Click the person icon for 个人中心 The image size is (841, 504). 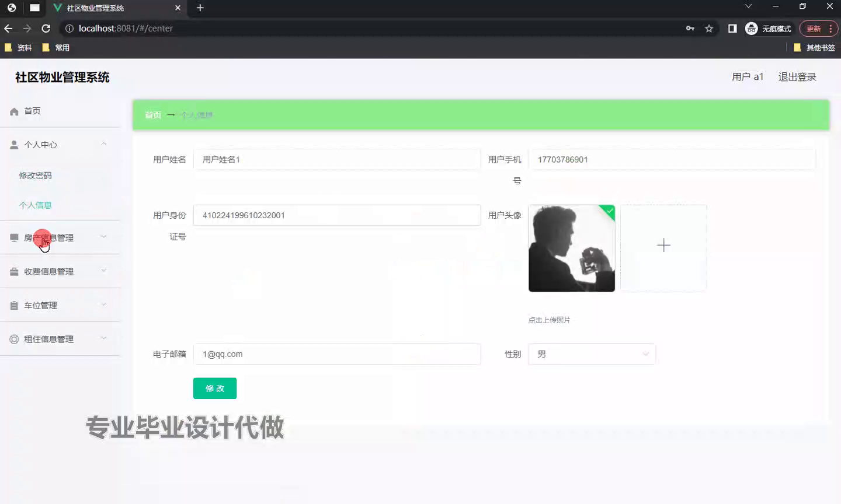coord(14,145)
